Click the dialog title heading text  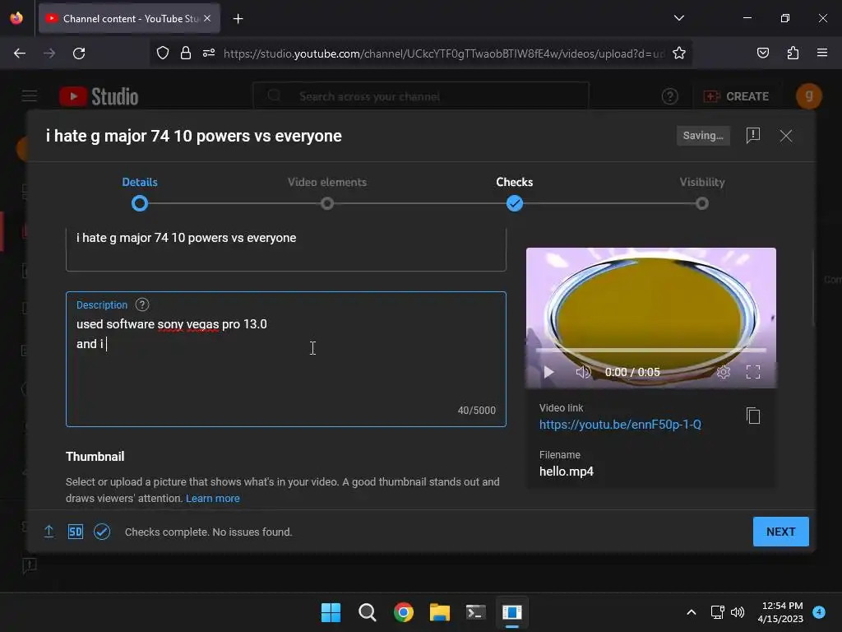(x=194, y=136)
